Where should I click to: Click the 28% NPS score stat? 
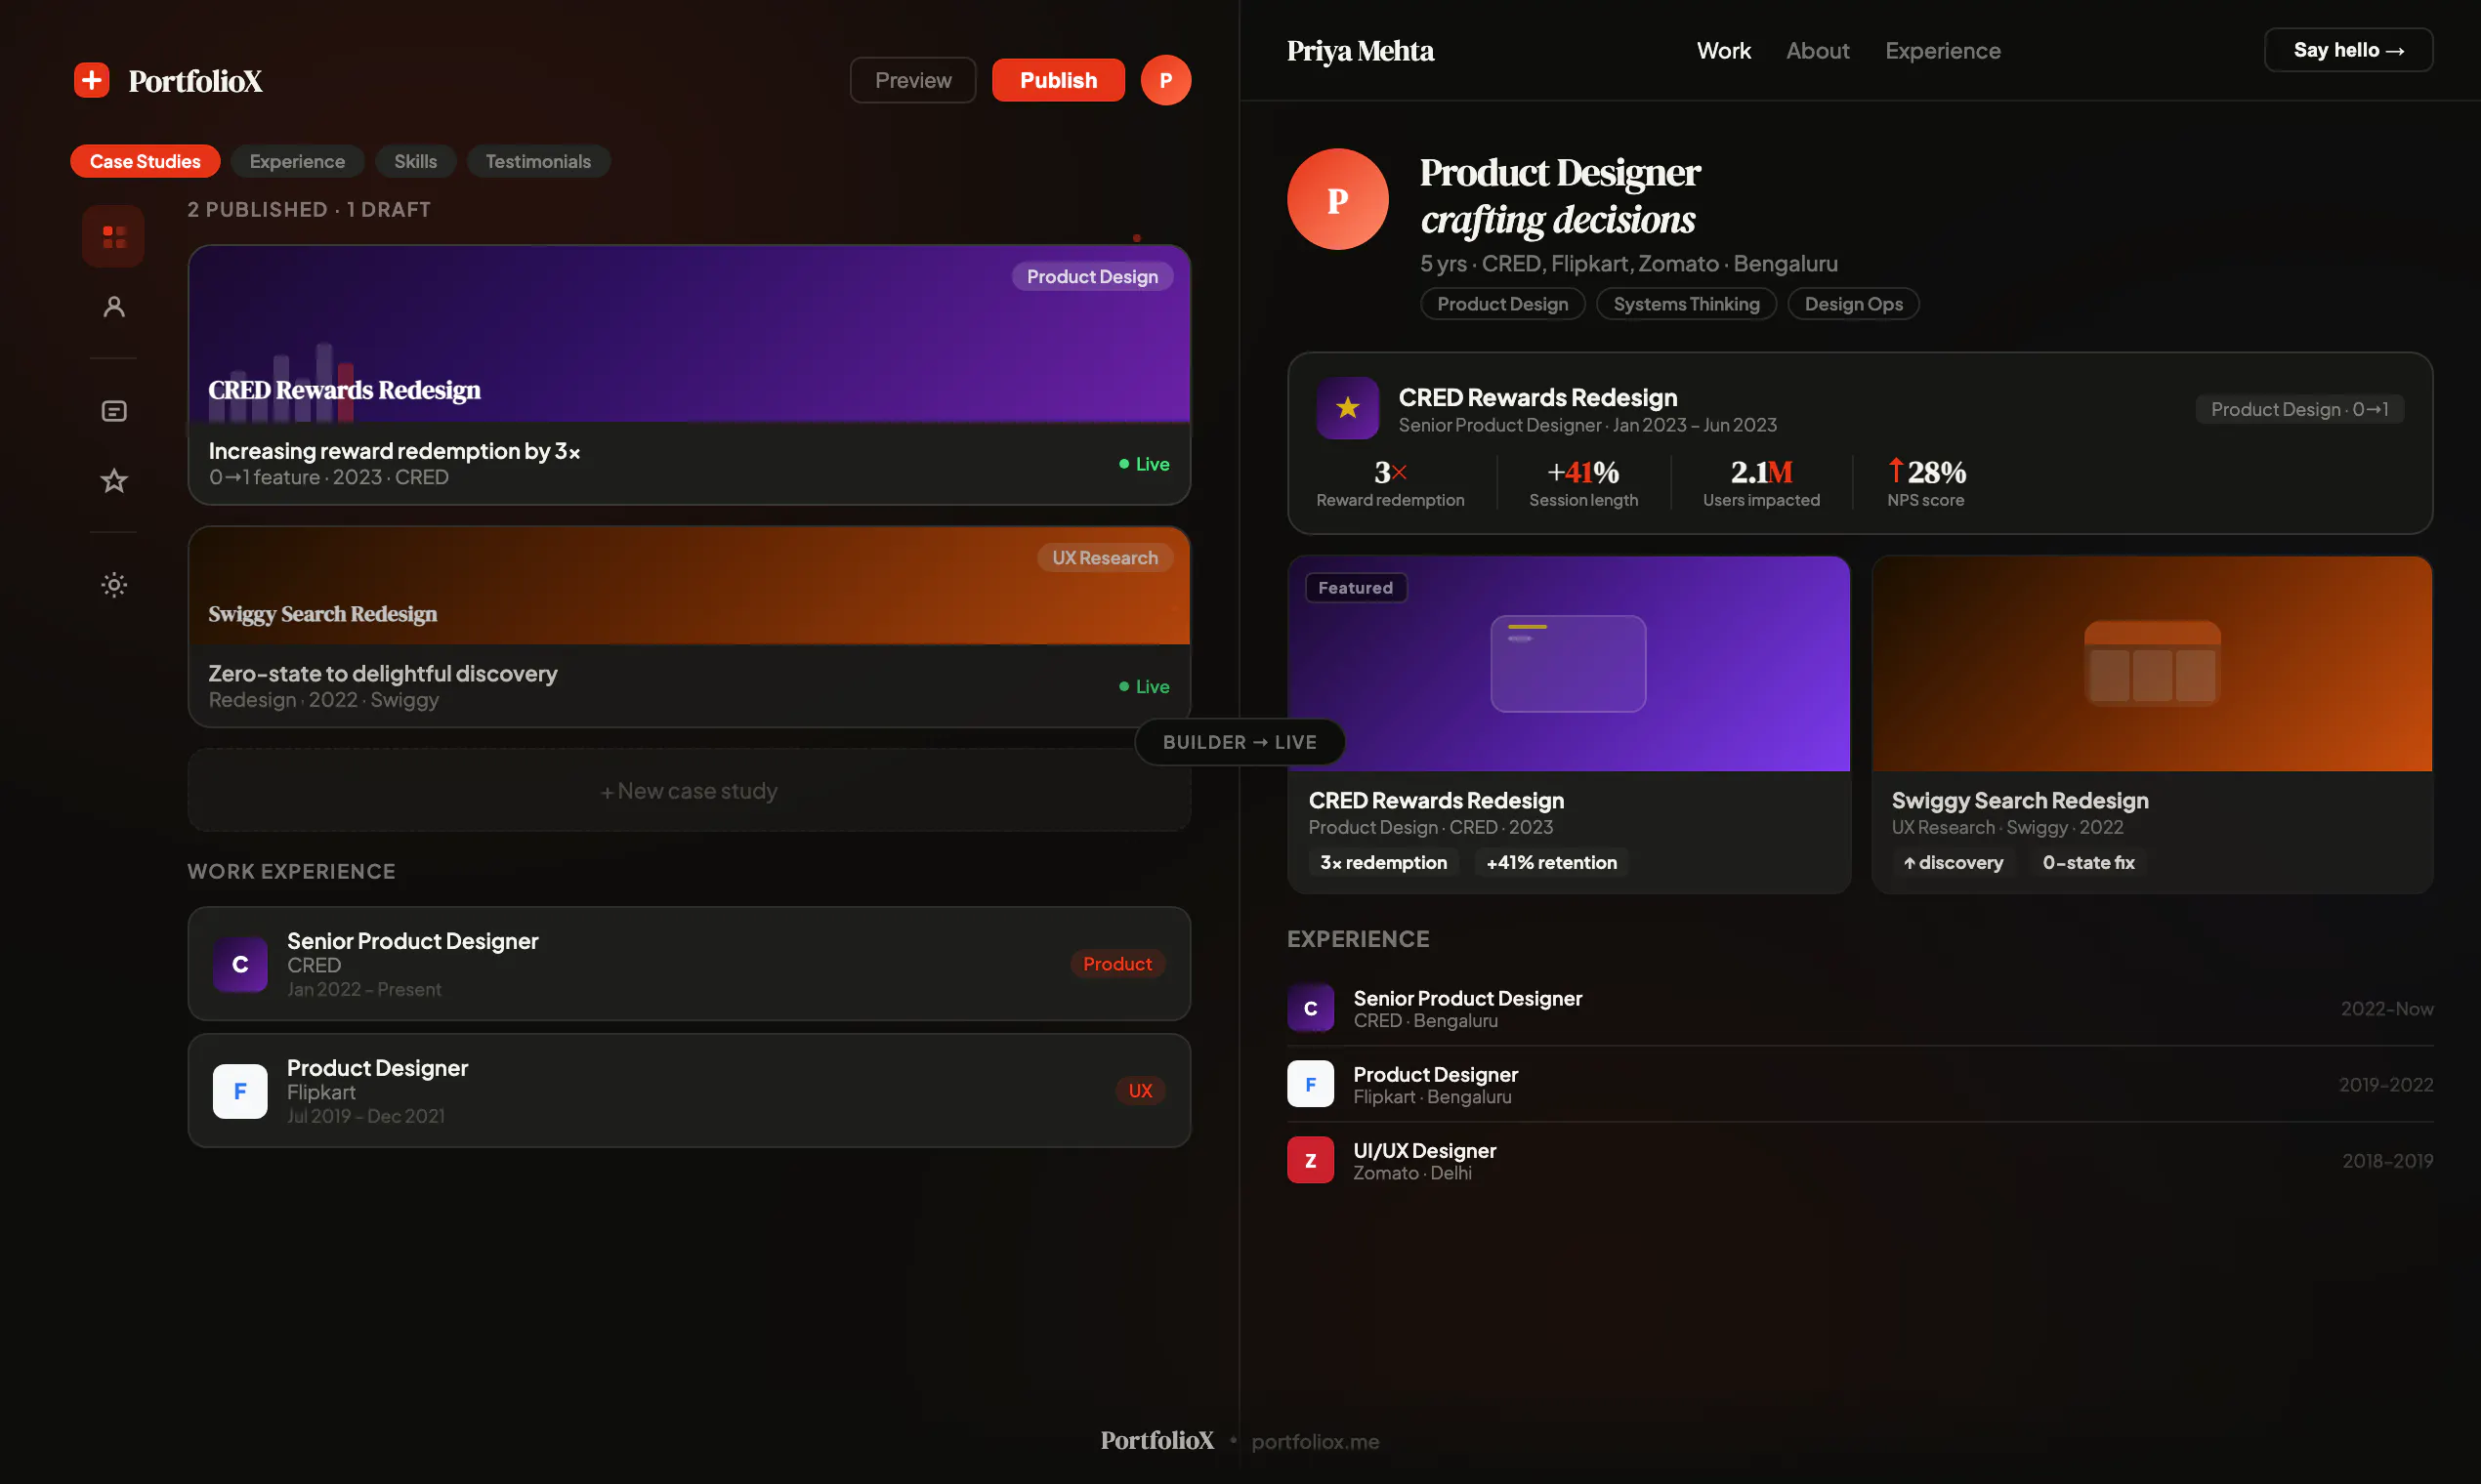[1927, 483]
